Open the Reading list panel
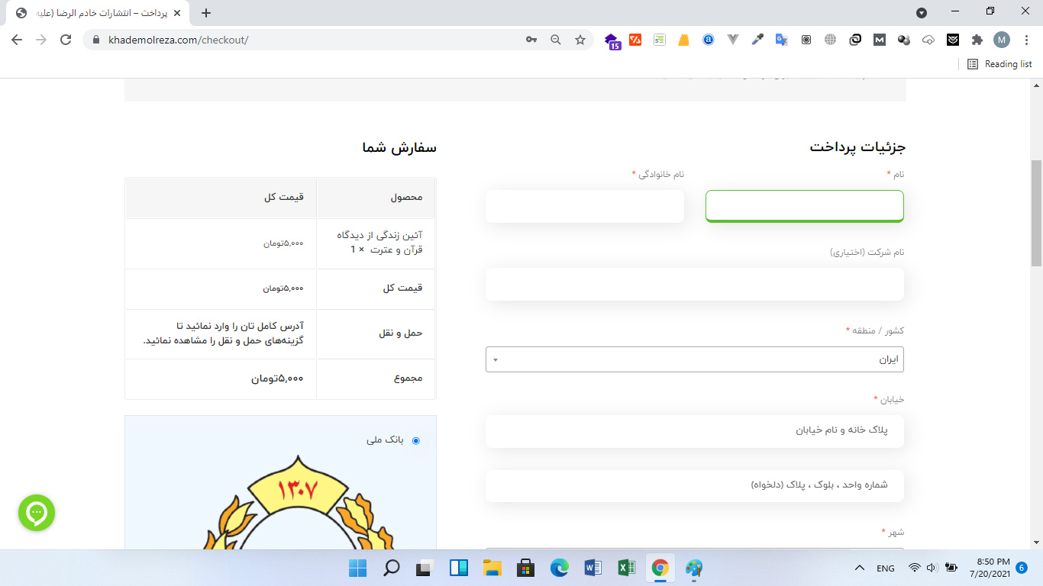The height and width of the screenshot is (586, 1043). 999,64
